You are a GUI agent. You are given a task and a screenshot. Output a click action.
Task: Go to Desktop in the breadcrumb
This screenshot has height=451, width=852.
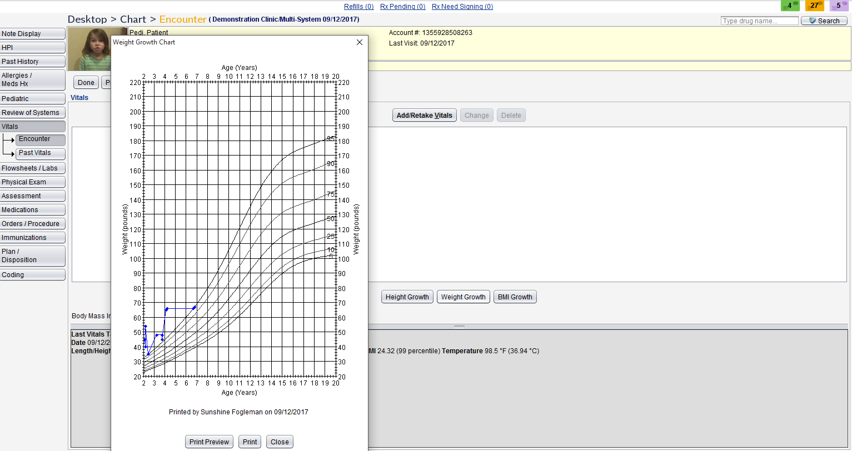[x=87, y=19]
